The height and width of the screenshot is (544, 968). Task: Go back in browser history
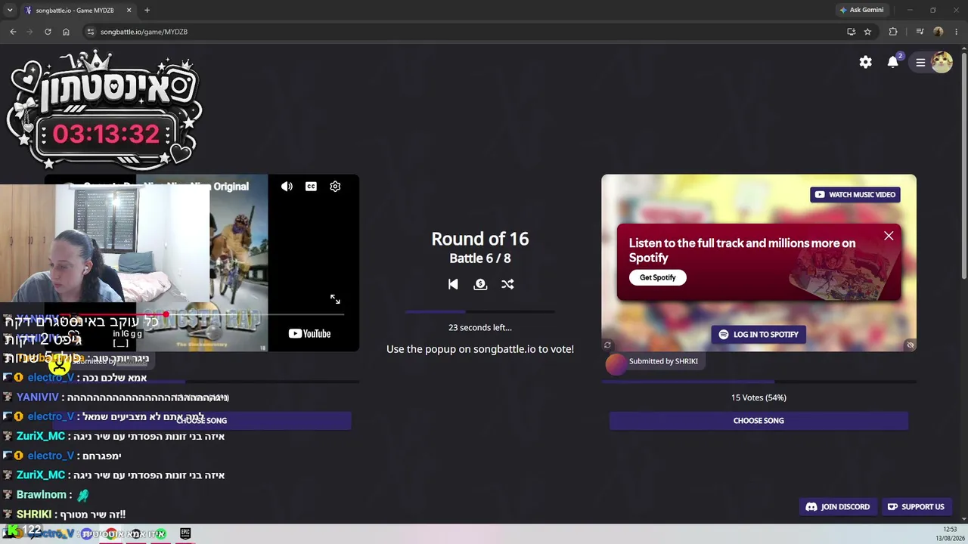point(13,32)
